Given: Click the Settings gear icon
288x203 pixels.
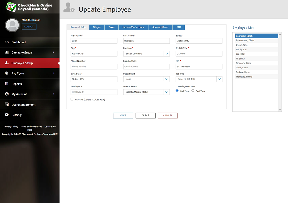Looking at the screenshot, I should (x=7, y=115).
